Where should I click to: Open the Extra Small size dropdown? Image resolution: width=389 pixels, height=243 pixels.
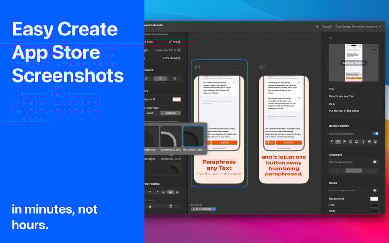coord(172,58)
